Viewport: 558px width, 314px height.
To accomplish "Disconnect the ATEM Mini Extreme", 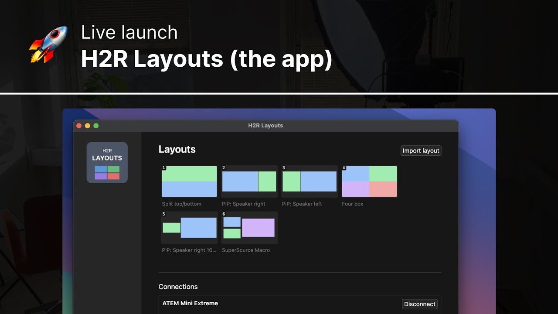I will 419,304.
